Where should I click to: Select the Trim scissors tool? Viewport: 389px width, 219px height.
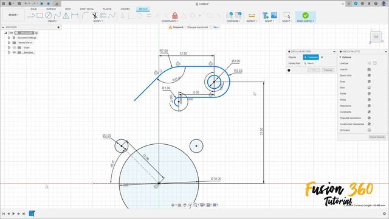click(95, 15)
